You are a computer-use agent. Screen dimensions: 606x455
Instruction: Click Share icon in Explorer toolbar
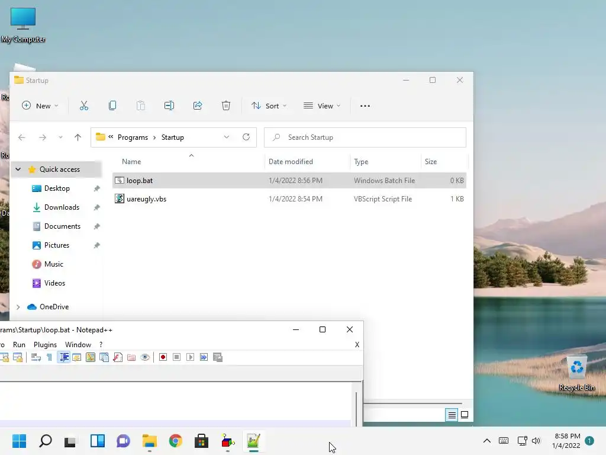coord(198,105)
